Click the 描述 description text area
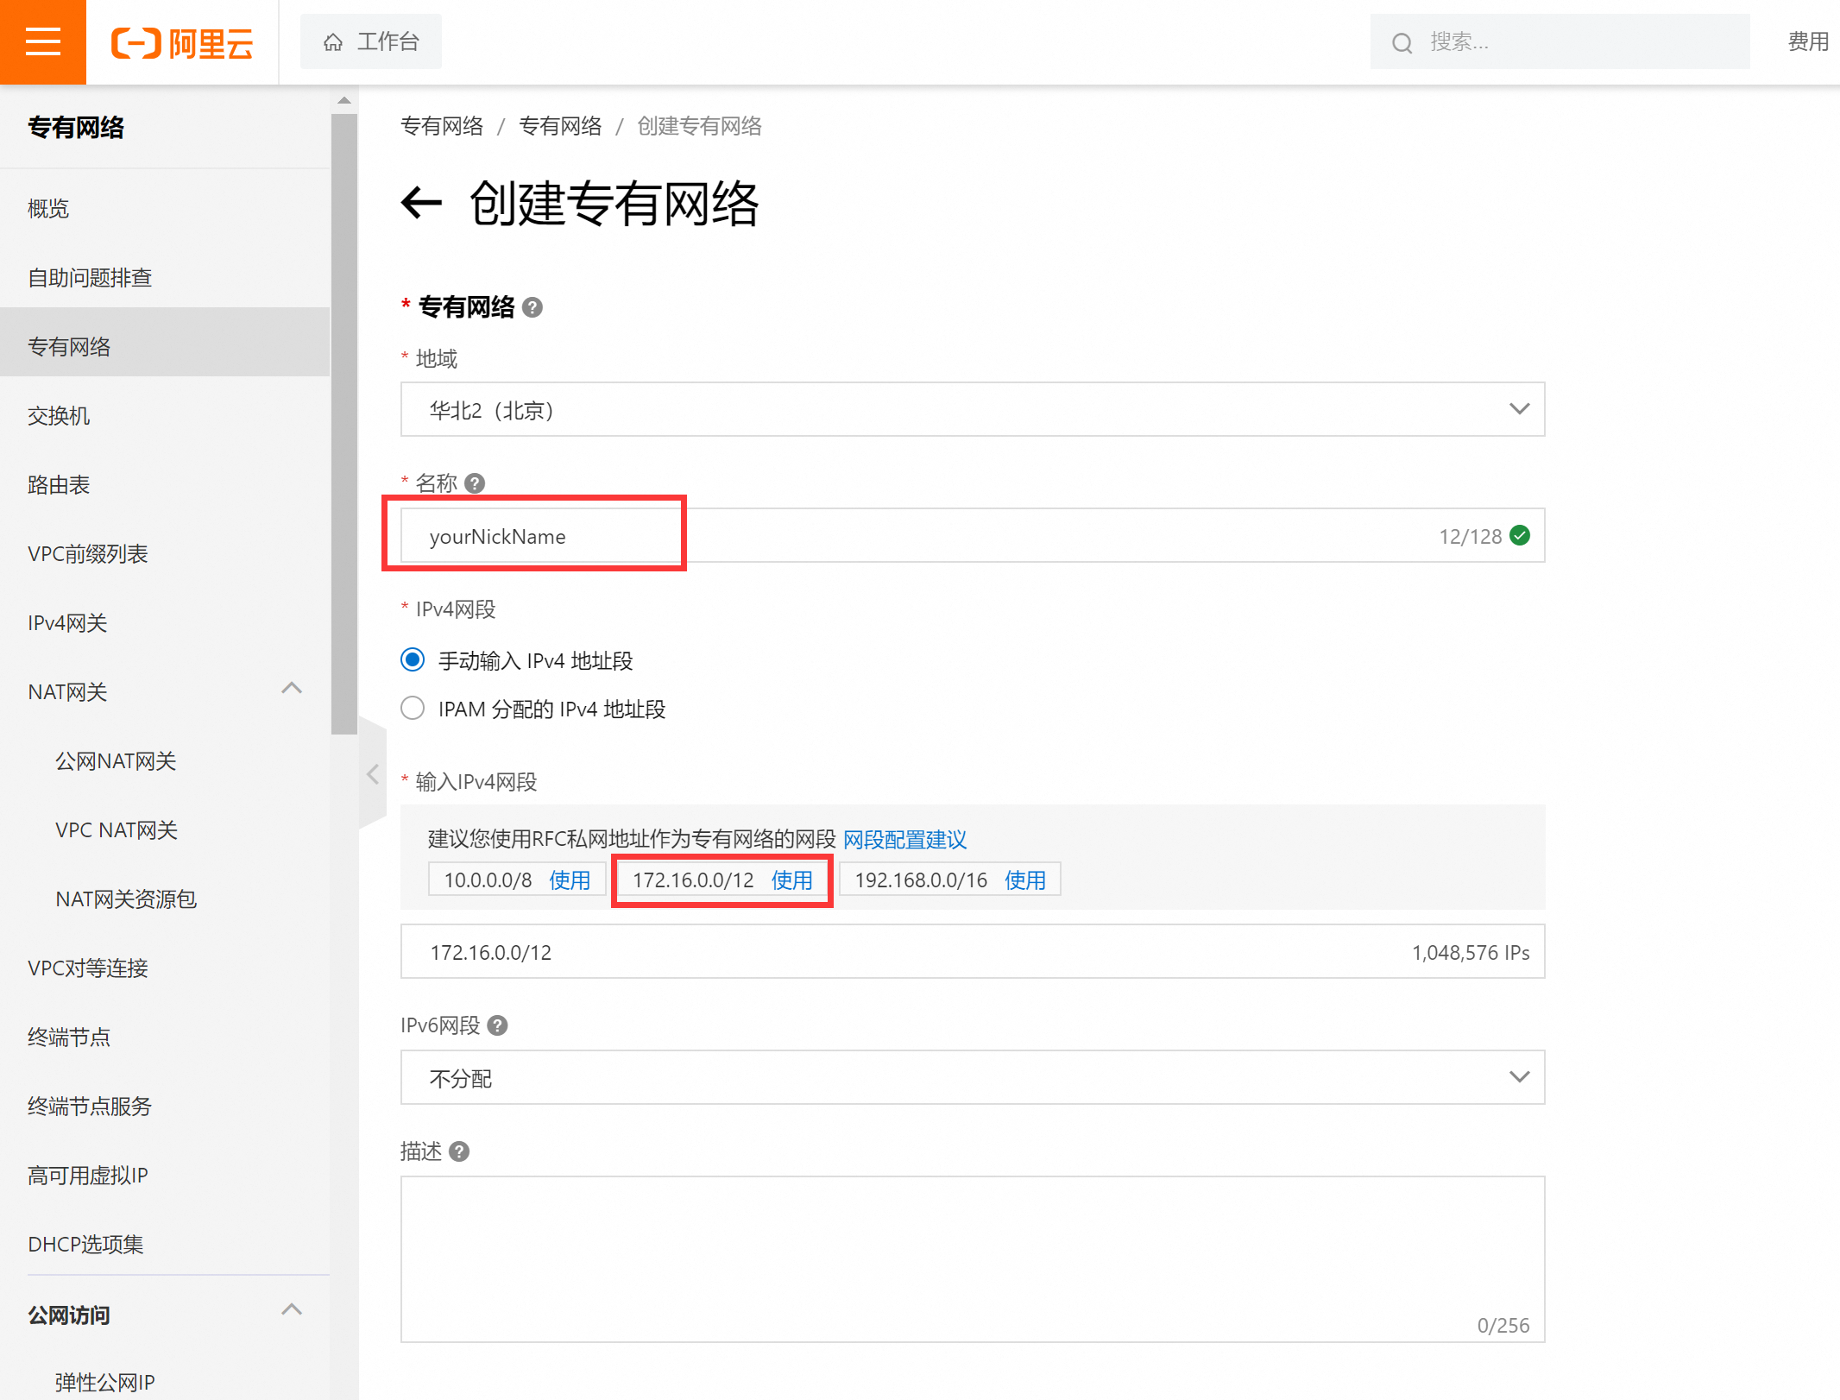The image size is (1840, 1400). [972, 1257]
